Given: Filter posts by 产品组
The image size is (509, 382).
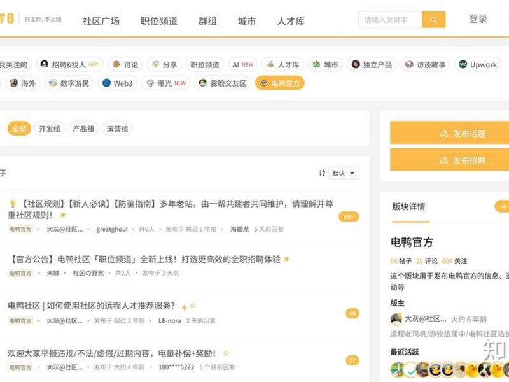Looking at the screenshot, I should click(83, 129).
